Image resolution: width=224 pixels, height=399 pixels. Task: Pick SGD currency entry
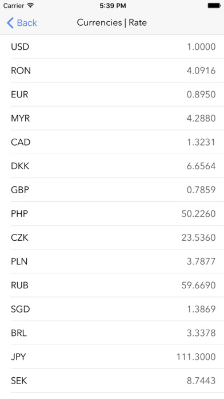[112, 309]
